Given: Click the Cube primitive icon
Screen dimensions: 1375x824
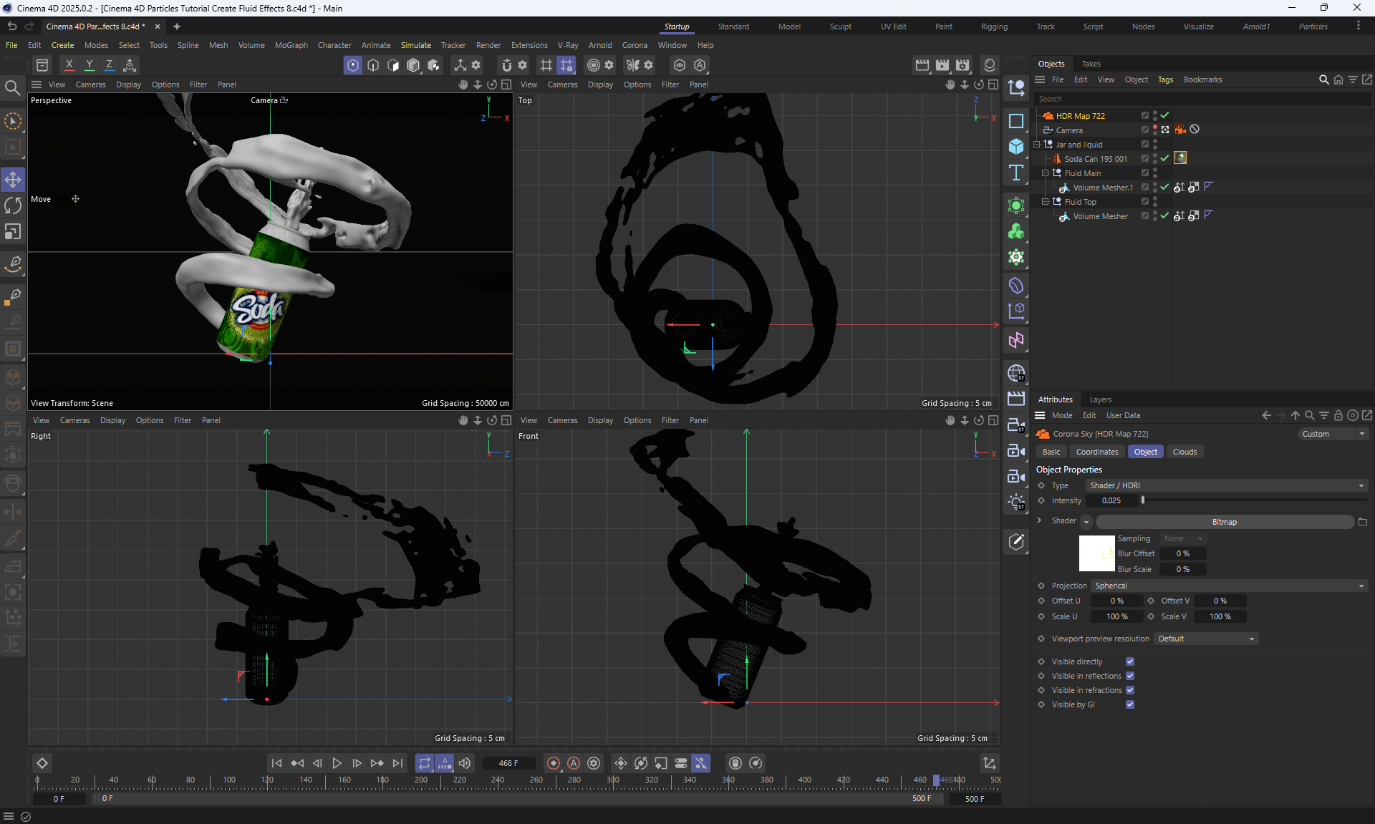Looking at the screenshot, I should 1015,147.
